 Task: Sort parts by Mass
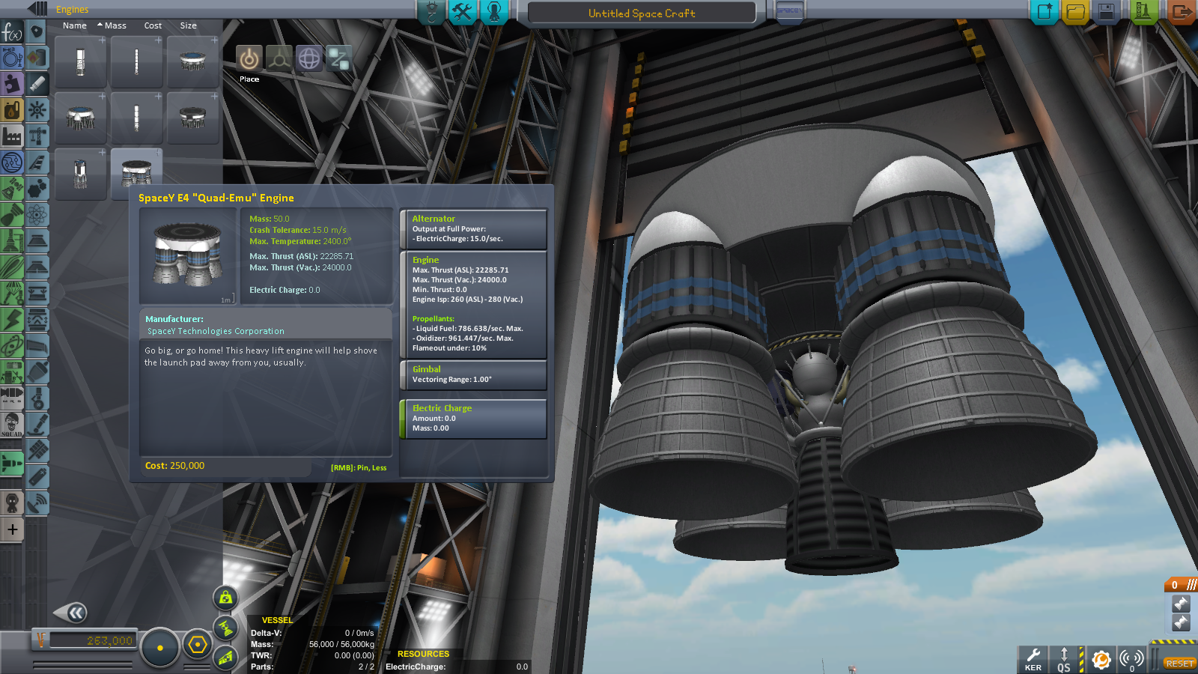pos(115,25)
